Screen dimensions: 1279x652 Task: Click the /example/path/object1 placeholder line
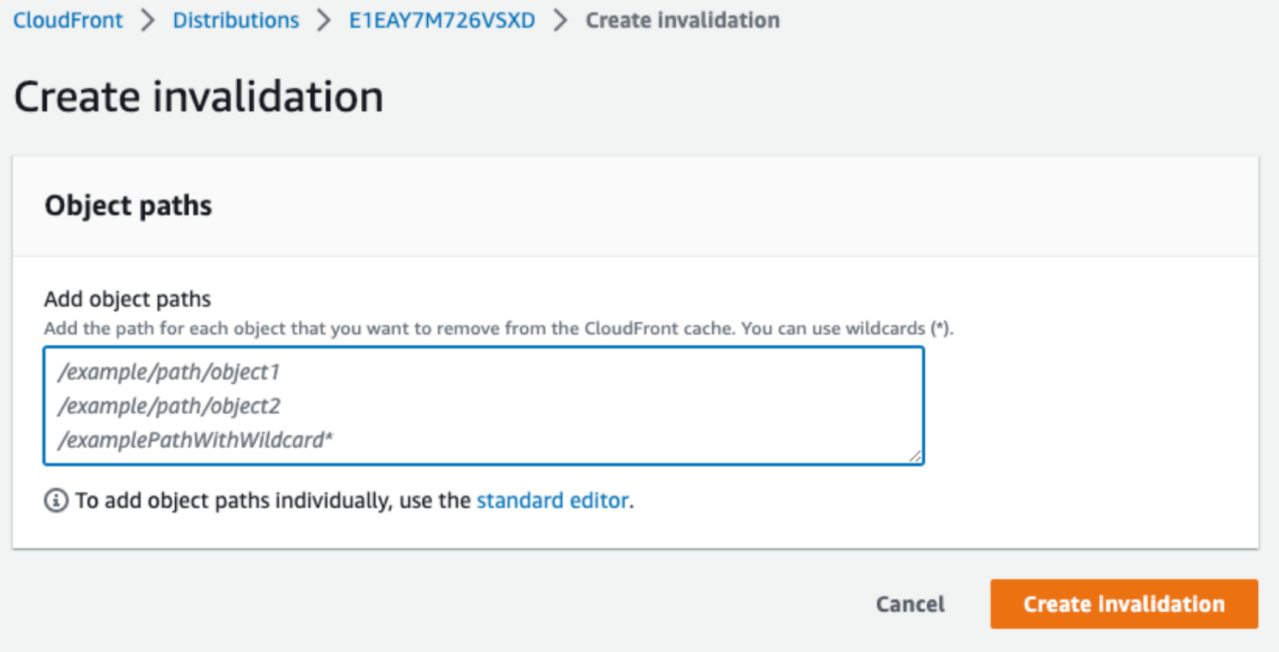[170, 371]
